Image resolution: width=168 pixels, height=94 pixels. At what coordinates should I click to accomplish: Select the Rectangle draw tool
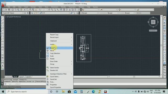tap(2, 28)
